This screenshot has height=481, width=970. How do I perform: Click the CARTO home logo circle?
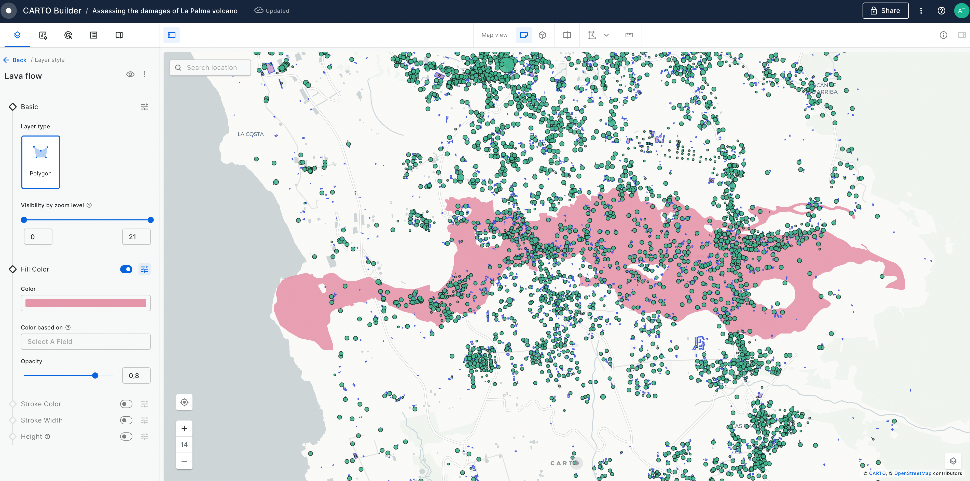coord(9,10)
